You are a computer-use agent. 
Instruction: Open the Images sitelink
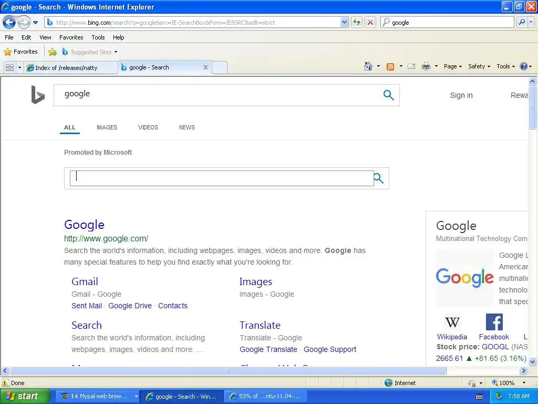pyautogui.click(x=256, y=281)
